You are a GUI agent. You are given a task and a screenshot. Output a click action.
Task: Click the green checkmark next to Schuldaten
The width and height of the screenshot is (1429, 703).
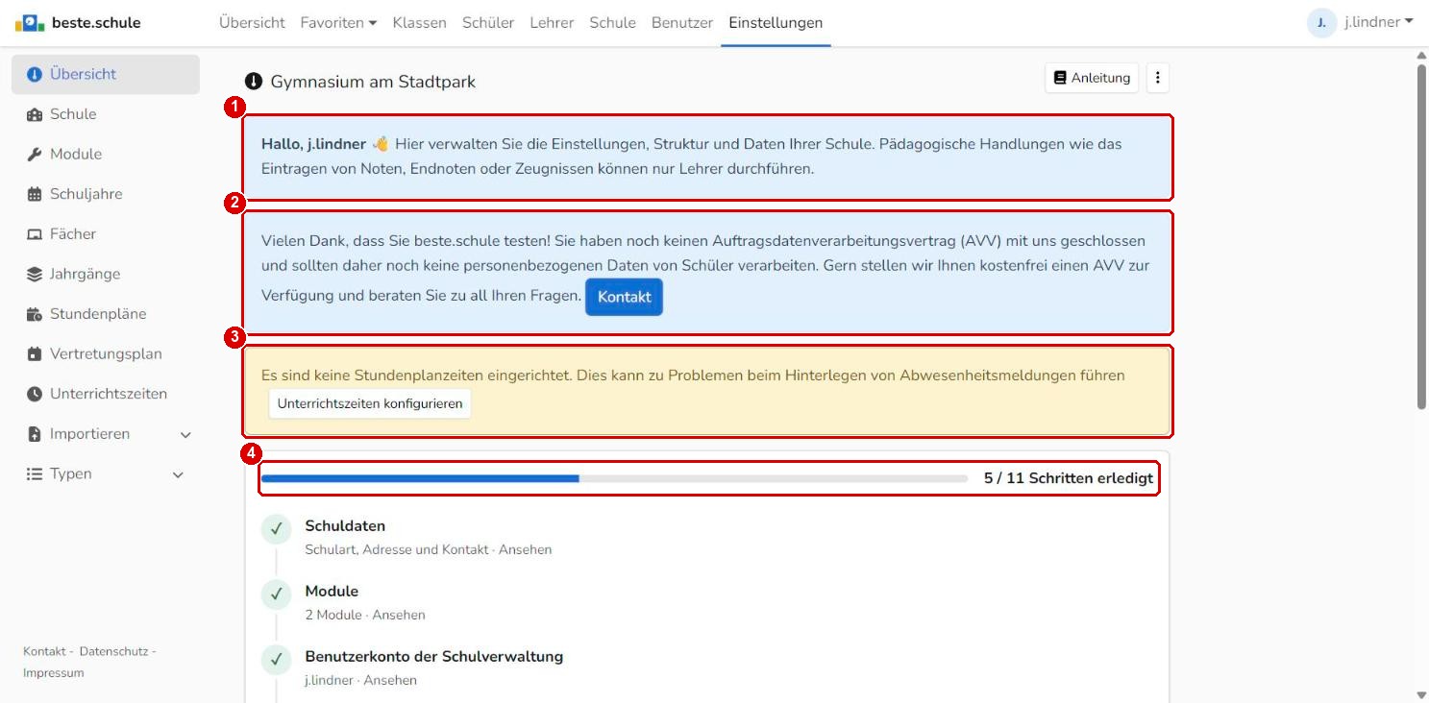[x=276, y=529]
